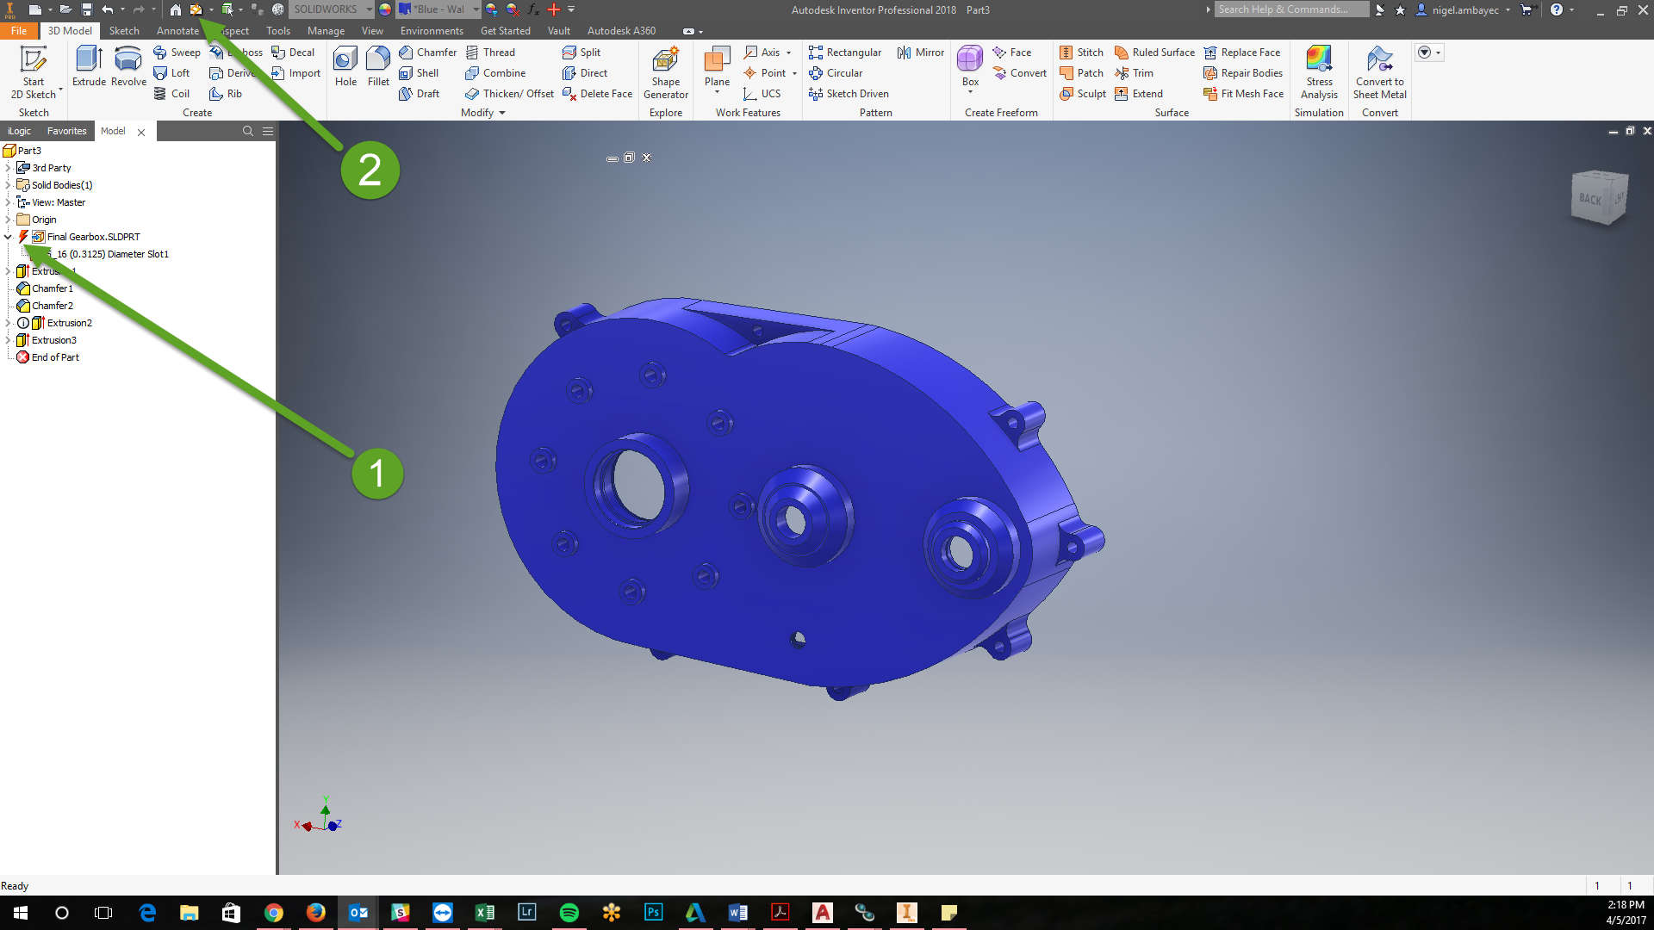Collapse the Final Gearbox.SLDPRT tree node
This screenshot has width=1654, height=930.
pos(7,236)
